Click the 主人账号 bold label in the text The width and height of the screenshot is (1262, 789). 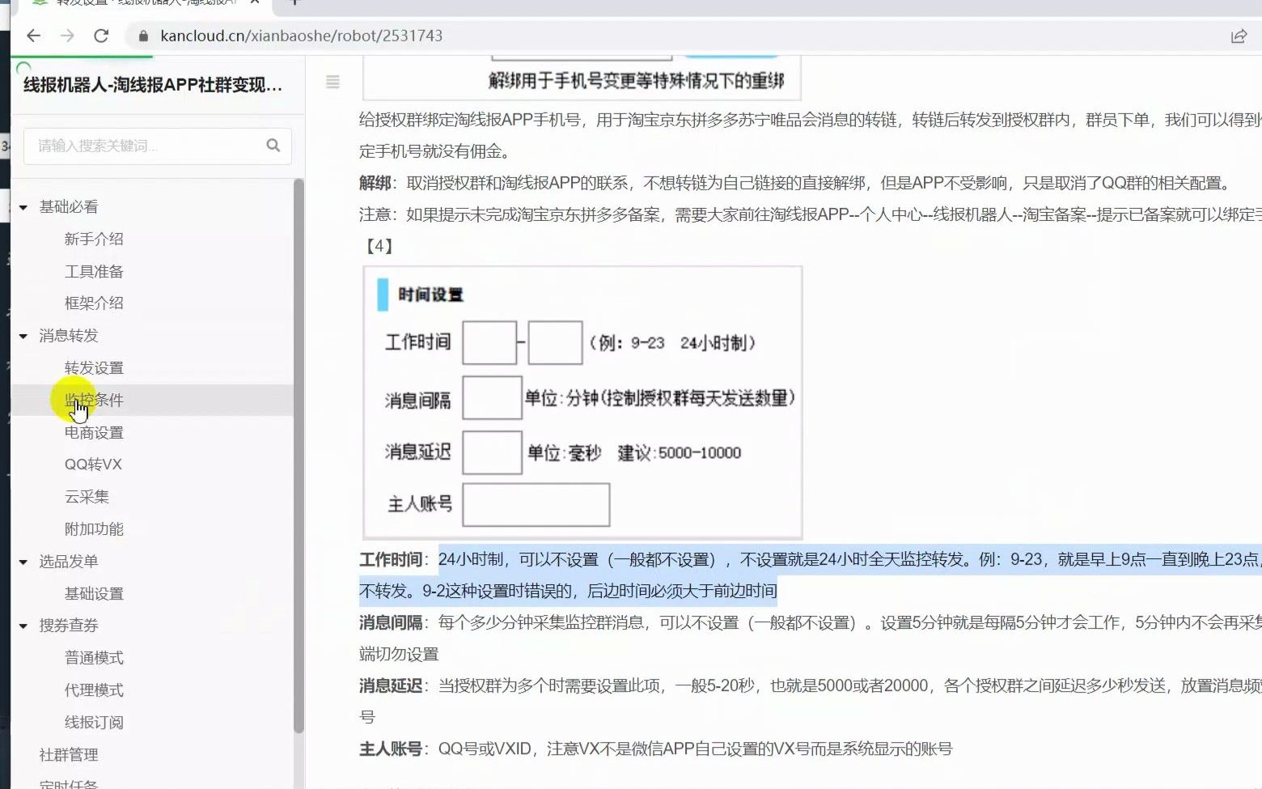tap(391, 749)
